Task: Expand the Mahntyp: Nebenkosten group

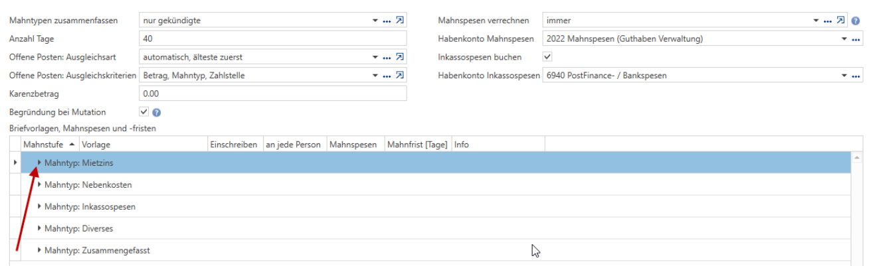Action: pyautogui.click(x=39, y=184)
